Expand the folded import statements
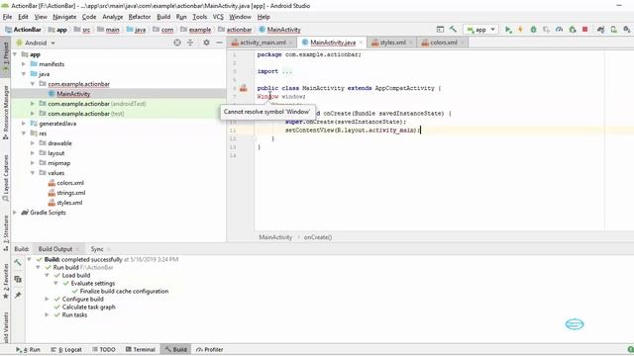634x356 pixels. click(286, 71)
